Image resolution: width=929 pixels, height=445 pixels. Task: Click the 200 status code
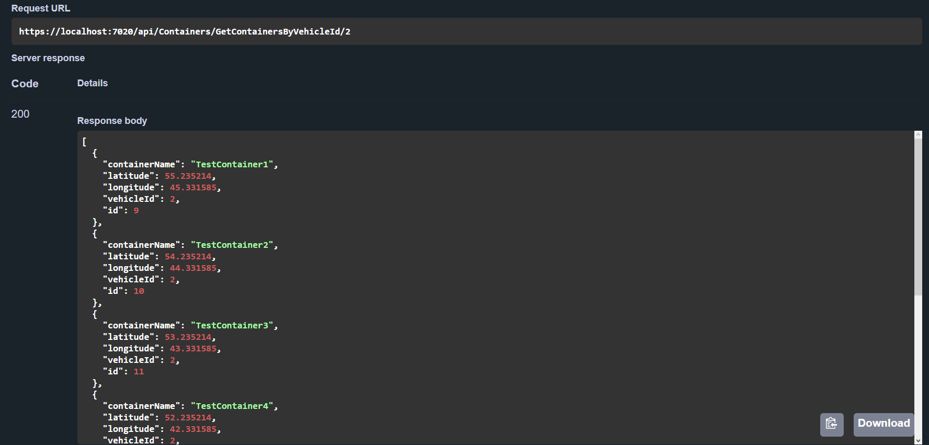click(x=20, y=114)
